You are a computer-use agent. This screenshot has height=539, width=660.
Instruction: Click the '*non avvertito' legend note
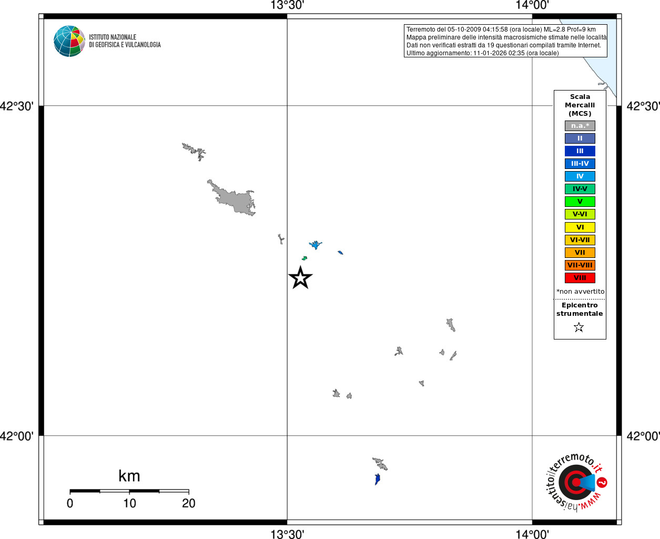tap(581, 292)
